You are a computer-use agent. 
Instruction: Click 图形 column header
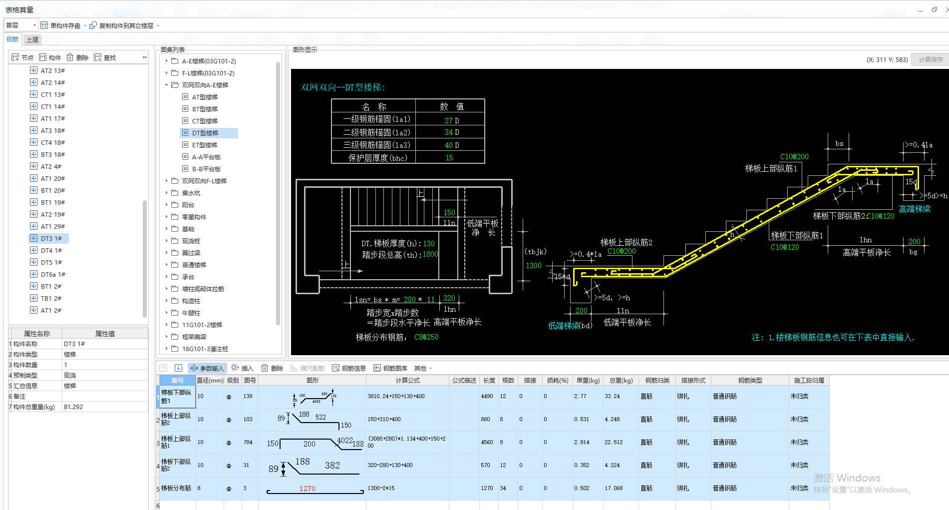click(312, 380)
